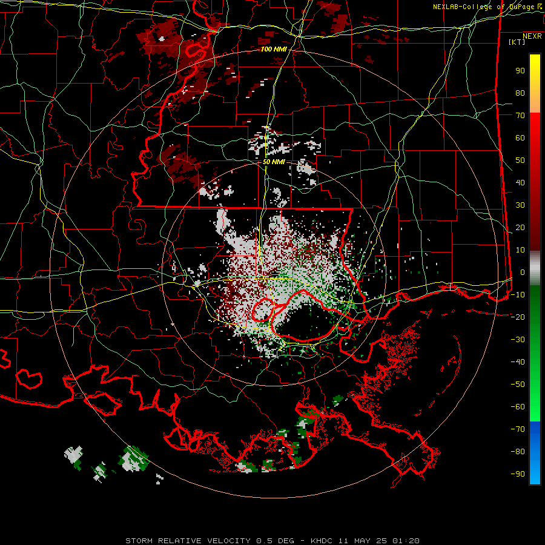Click the 20 value on velocity scale

(x=520, y=228)
